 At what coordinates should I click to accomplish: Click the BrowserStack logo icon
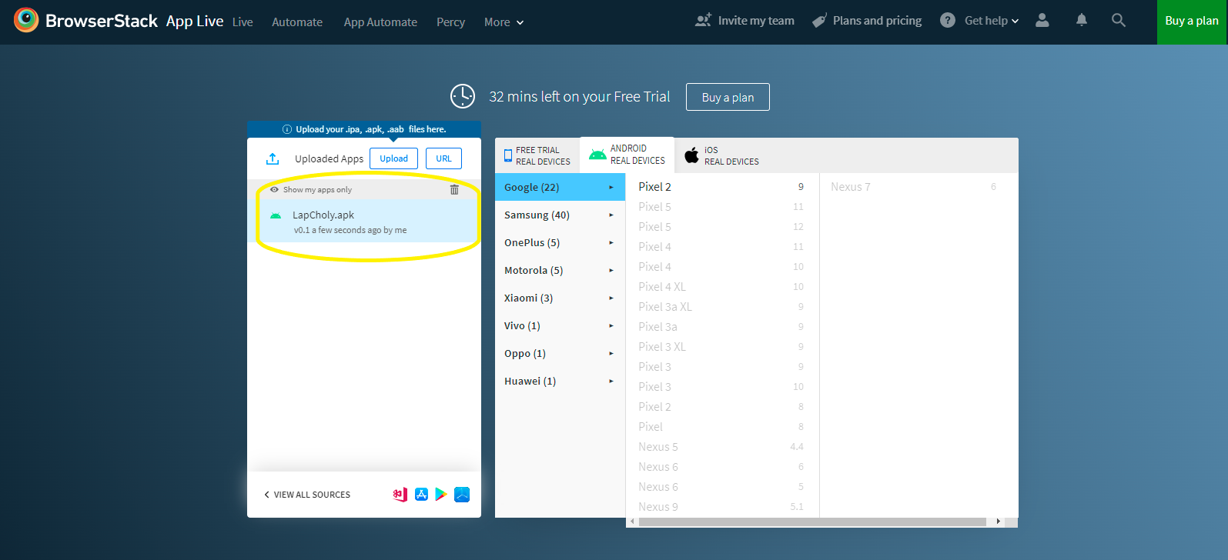(x=26, y=21)
